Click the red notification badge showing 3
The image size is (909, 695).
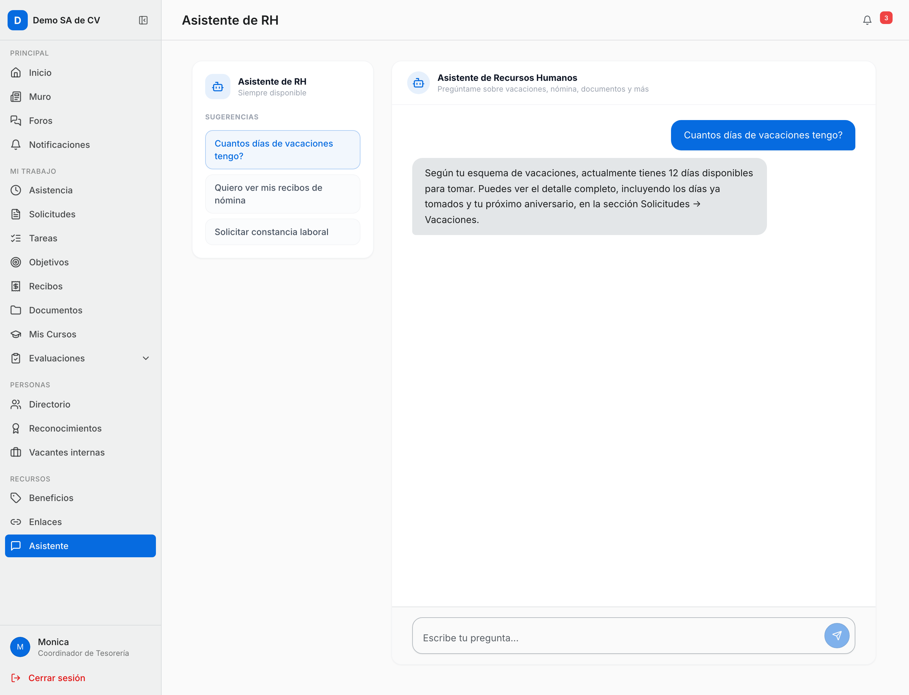[x=886, y=18]
